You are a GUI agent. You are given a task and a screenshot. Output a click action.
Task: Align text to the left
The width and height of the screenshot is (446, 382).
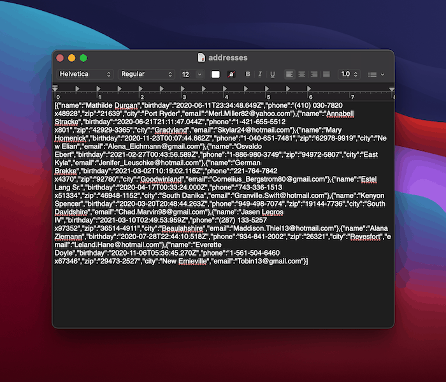click(289, 74)
